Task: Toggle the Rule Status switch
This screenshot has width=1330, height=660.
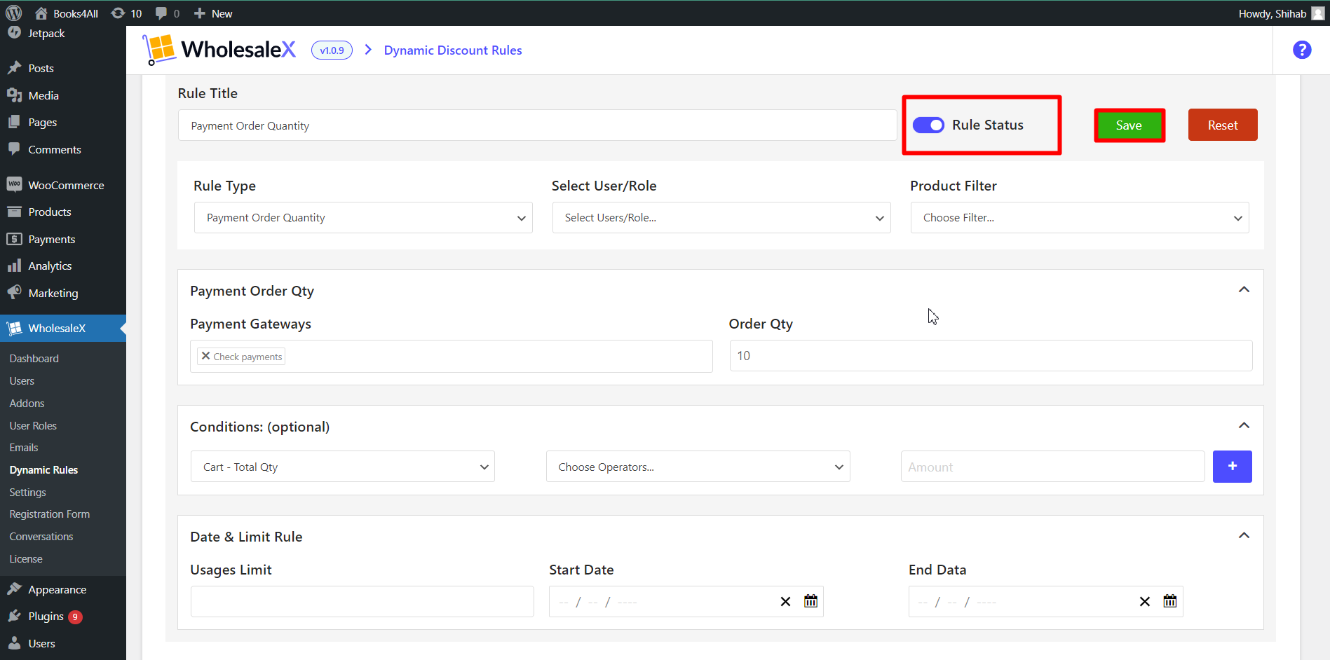Action: point(928,125)
